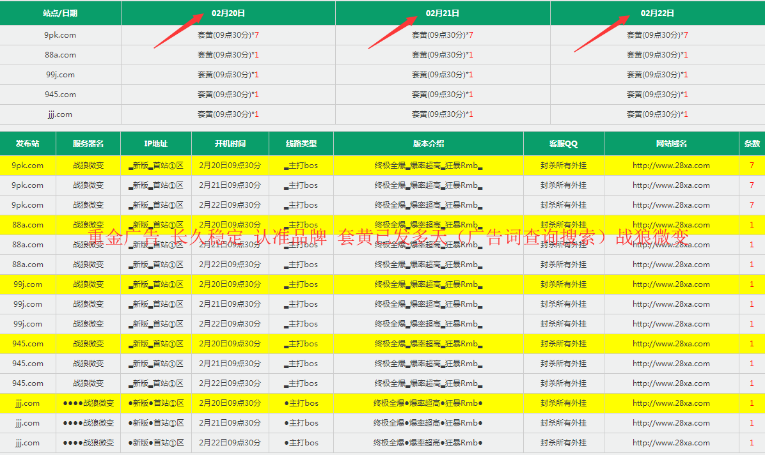Open 28xa.com link in jjj.com 2月22日 row
Viewport: 765px width, 455px height.
click(671, 443)
